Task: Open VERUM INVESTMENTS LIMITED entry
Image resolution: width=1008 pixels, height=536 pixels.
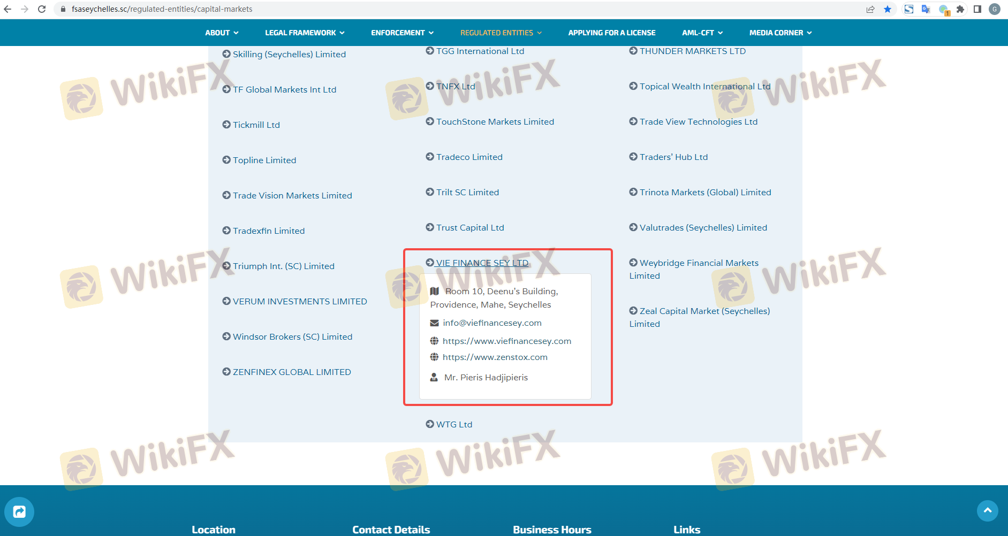Action: point(300,302)
